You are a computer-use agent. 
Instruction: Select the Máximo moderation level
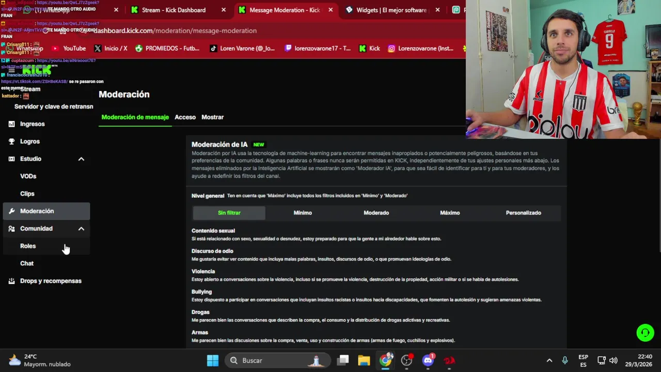(450, 213)
